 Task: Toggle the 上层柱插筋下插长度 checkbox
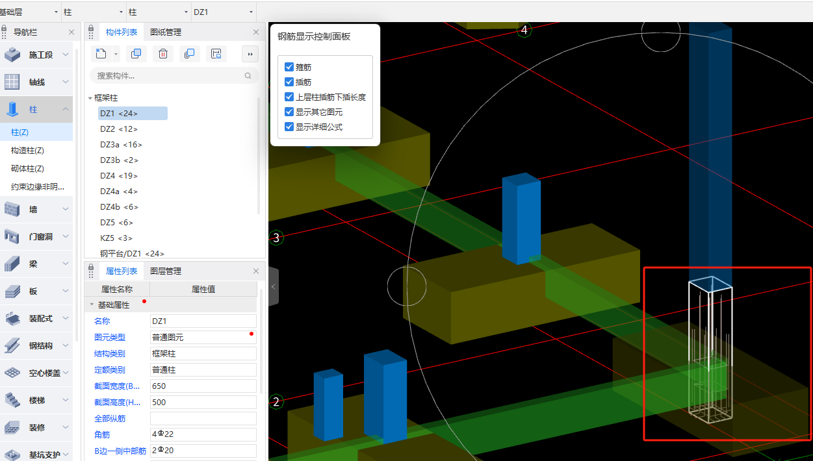coord(289,97)
